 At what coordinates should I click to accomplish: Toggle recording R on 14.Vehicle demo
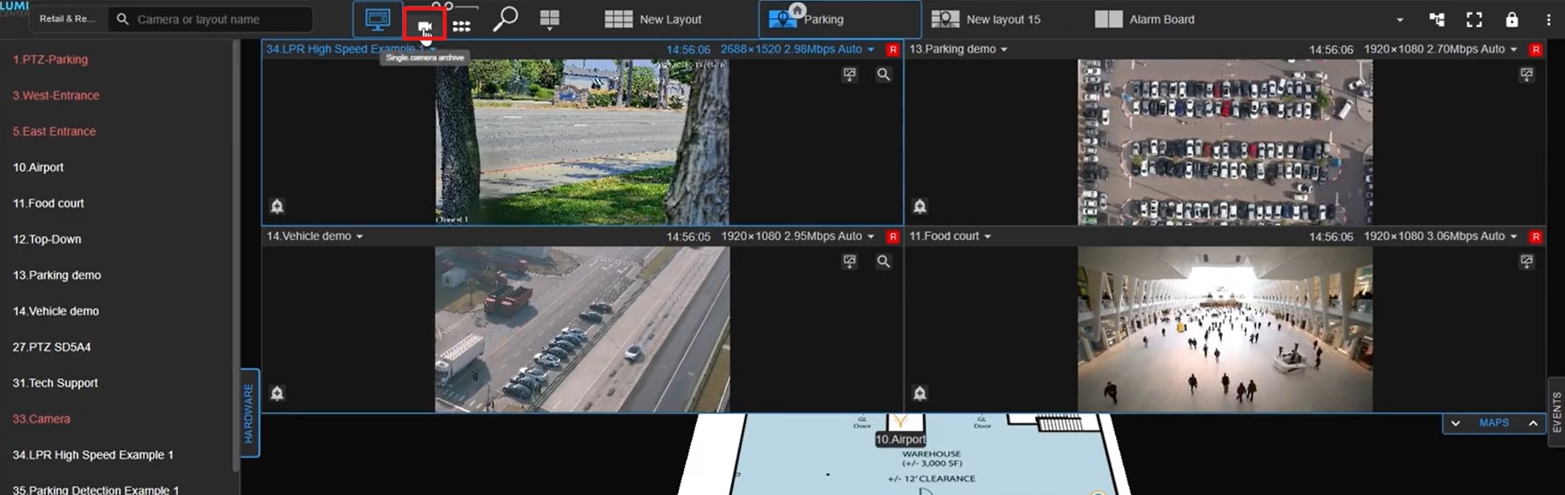pos(893,237)
